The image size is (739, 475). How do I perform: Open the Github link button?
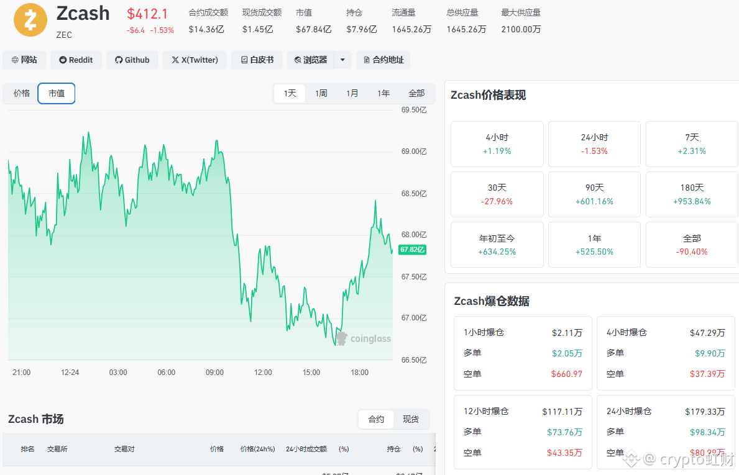tap(132, 60)
